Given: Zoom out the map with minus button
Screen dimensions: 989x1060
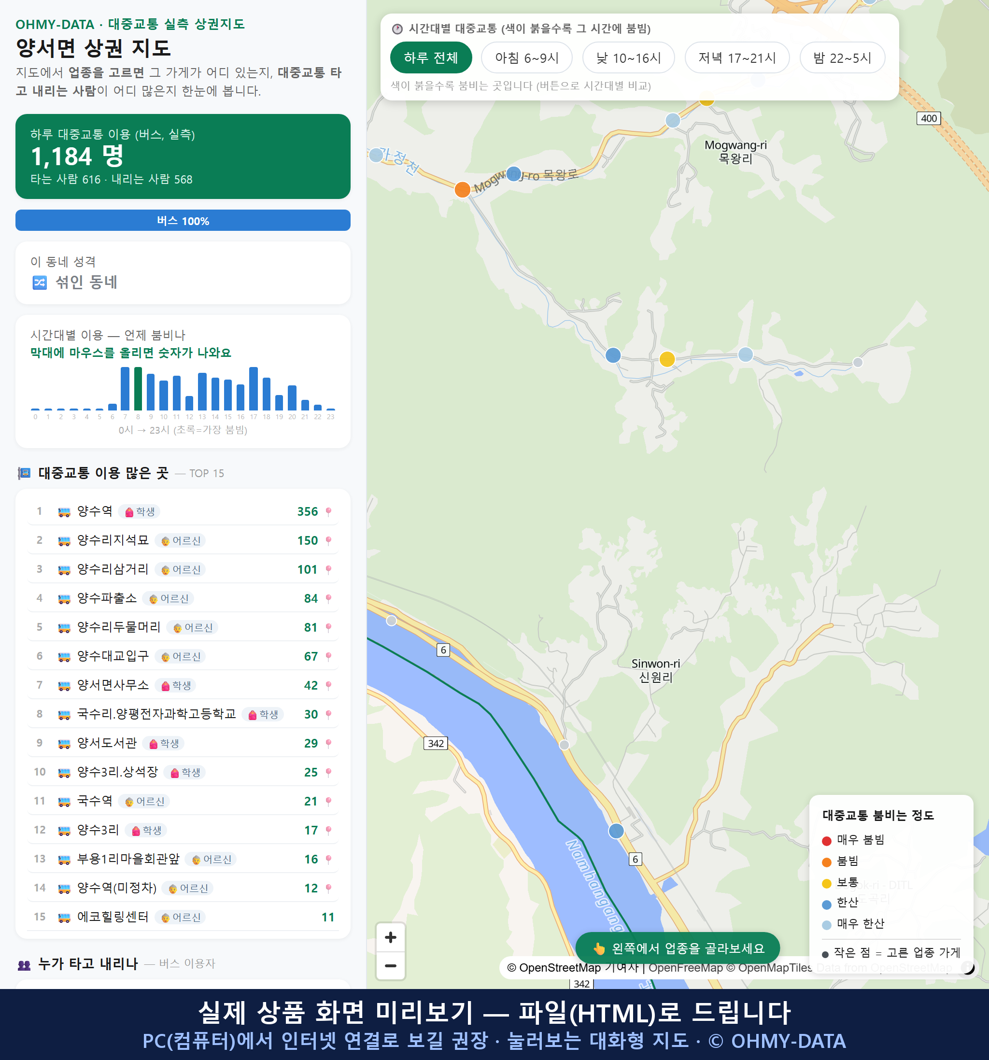Looking at the screenshot, I should pyautogui.click(x=390, y=966).
